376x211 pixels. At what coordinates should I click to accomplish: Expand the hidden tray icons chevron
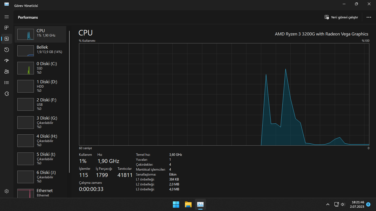click(328, 204)
